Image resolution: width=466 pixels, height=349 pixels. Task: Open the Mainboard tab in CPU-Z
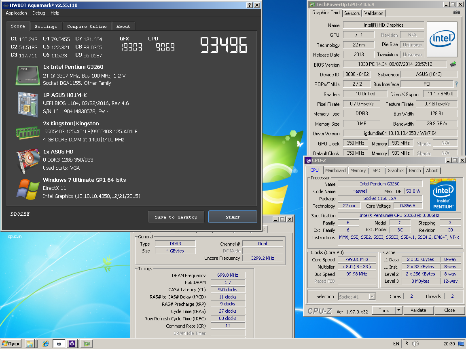(335, 170)
